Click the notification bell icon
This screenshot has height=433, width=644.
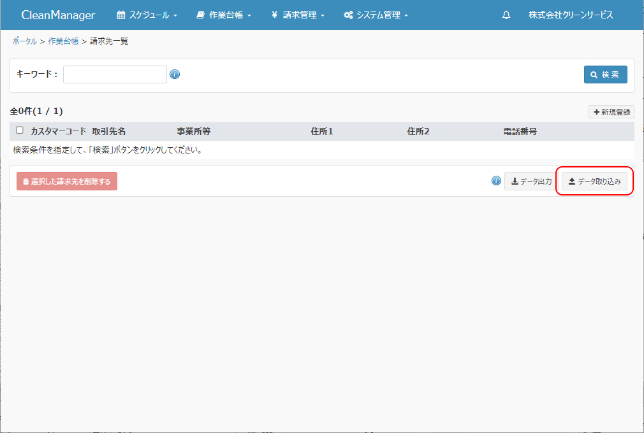pos(506,15)
